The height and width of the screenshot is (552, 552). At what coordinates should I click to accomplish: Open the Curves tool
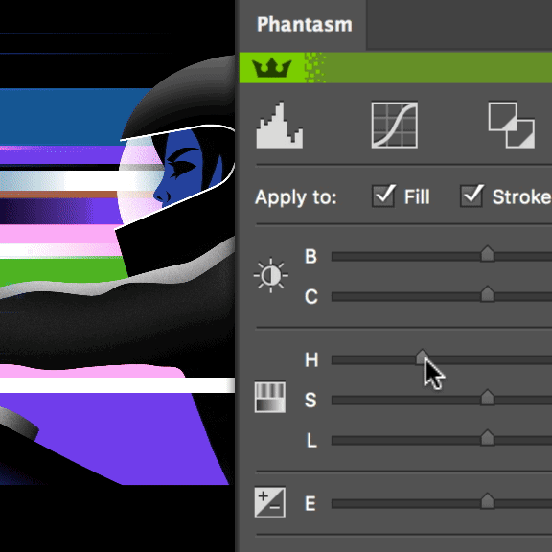click(395, 125)
